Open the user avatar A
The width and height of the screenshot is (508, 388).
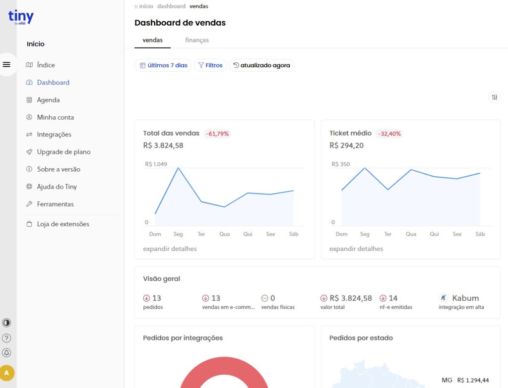coord(7,373)
